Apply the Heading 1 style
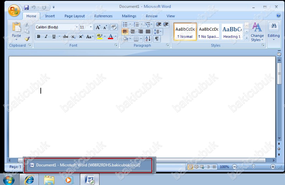 [x=232, y=32]
